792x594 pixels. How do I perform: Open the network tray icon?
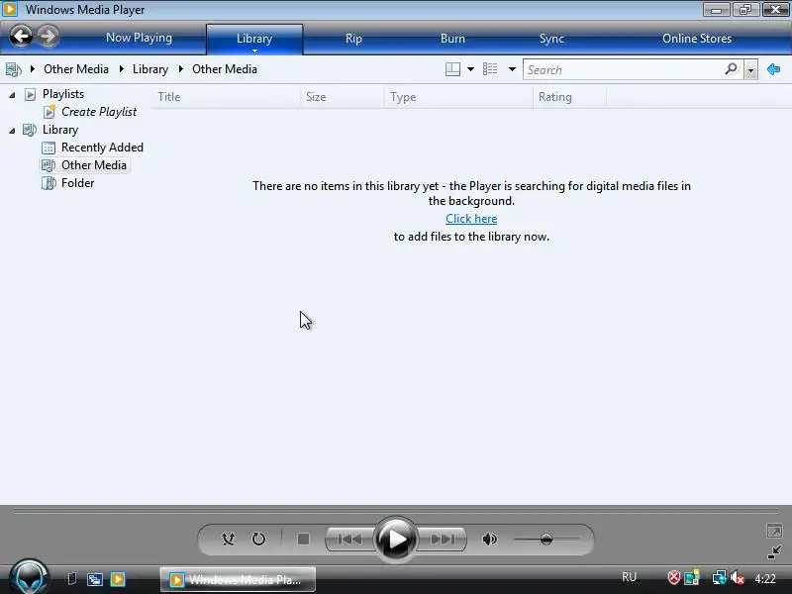tap(719, 577)
